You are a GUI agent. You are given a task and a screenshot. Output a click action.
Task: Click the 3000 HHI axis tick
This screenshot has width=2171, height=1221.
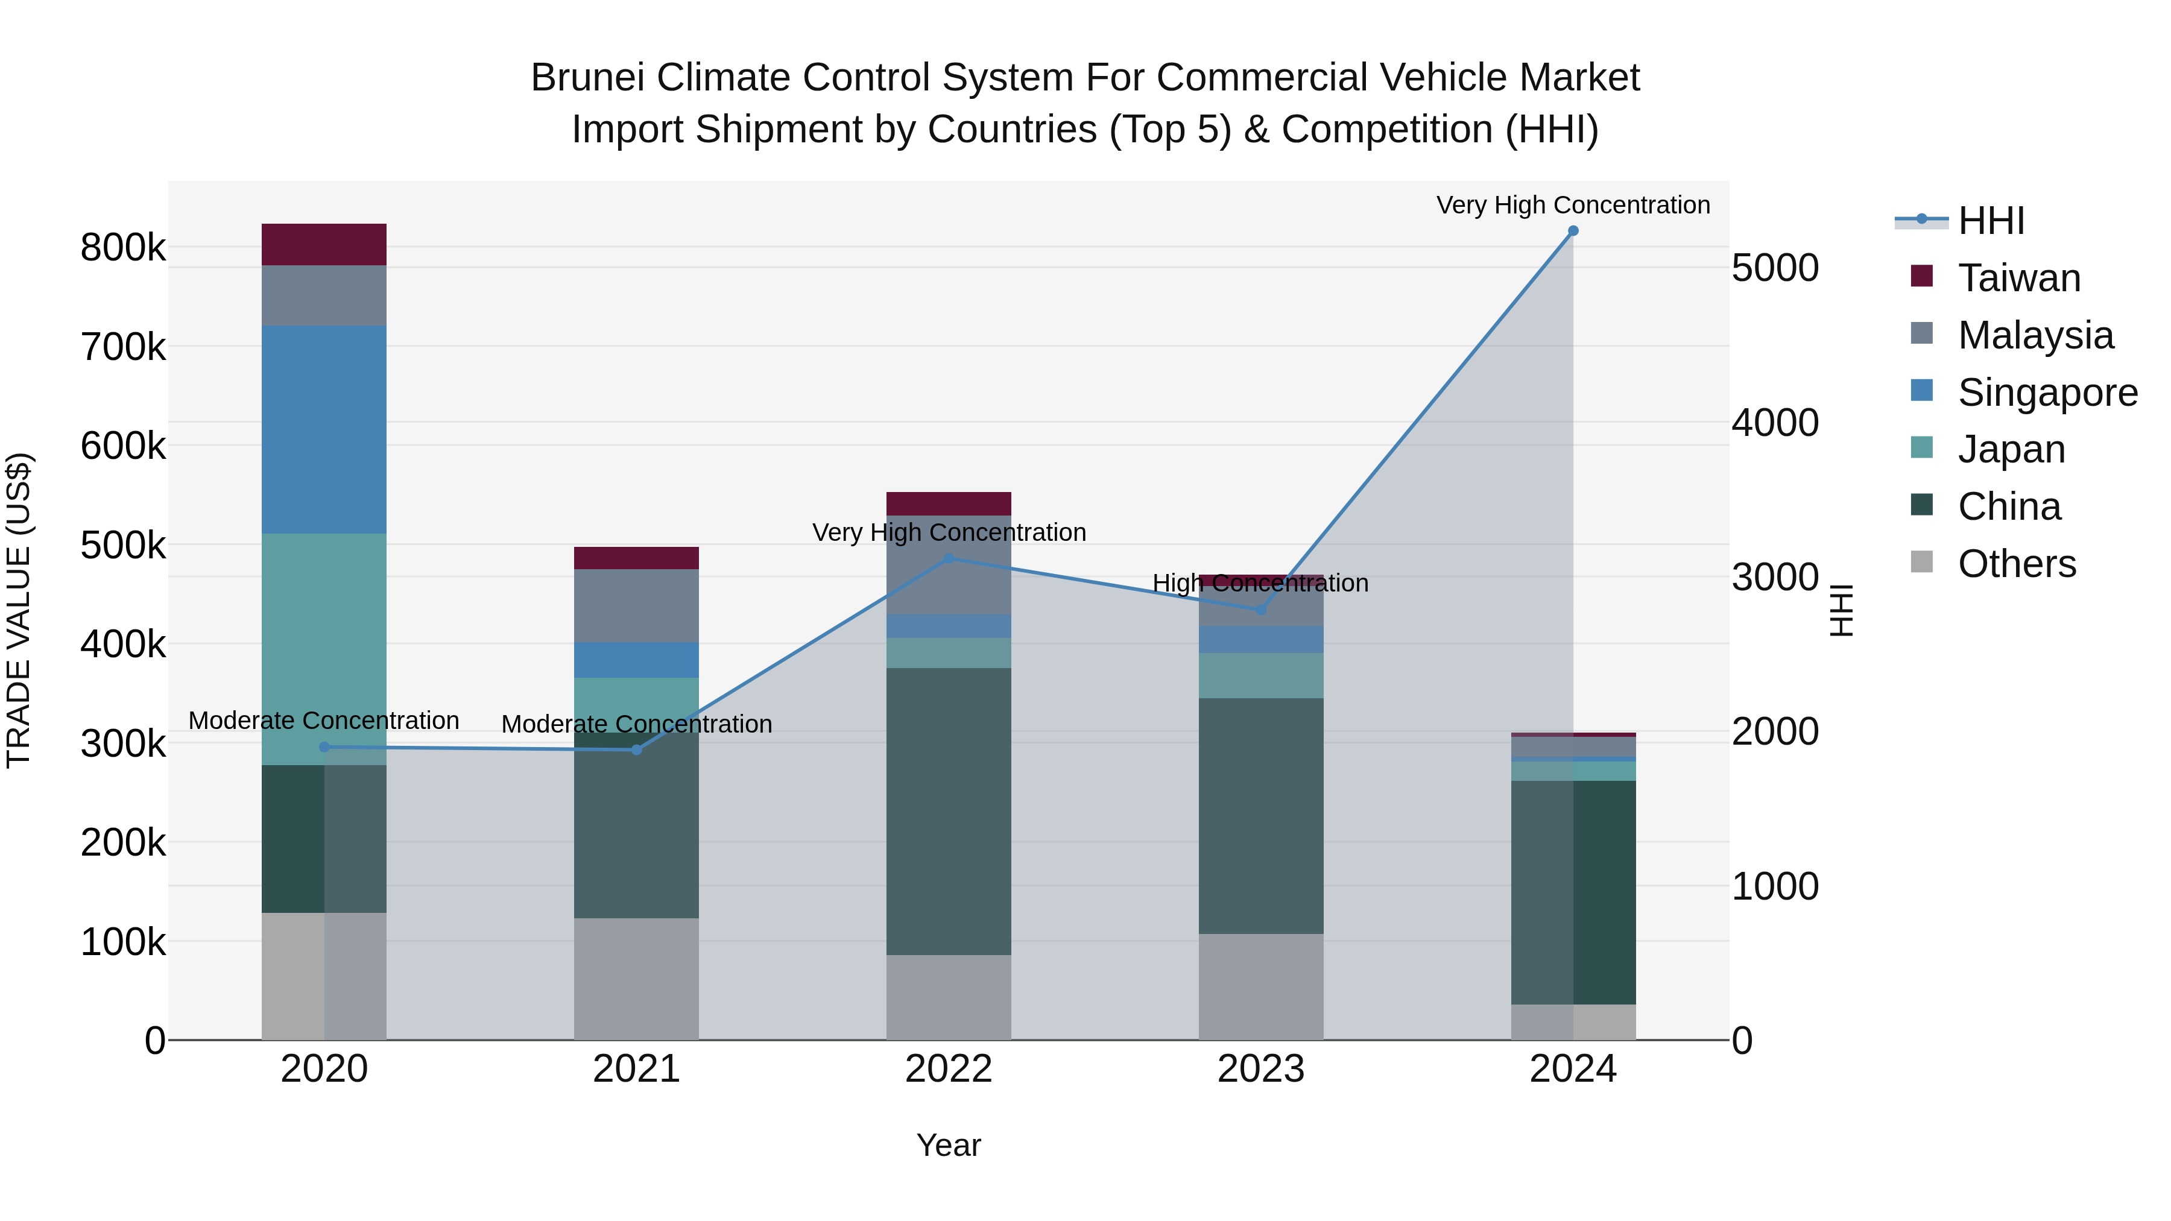[1776, 577]
